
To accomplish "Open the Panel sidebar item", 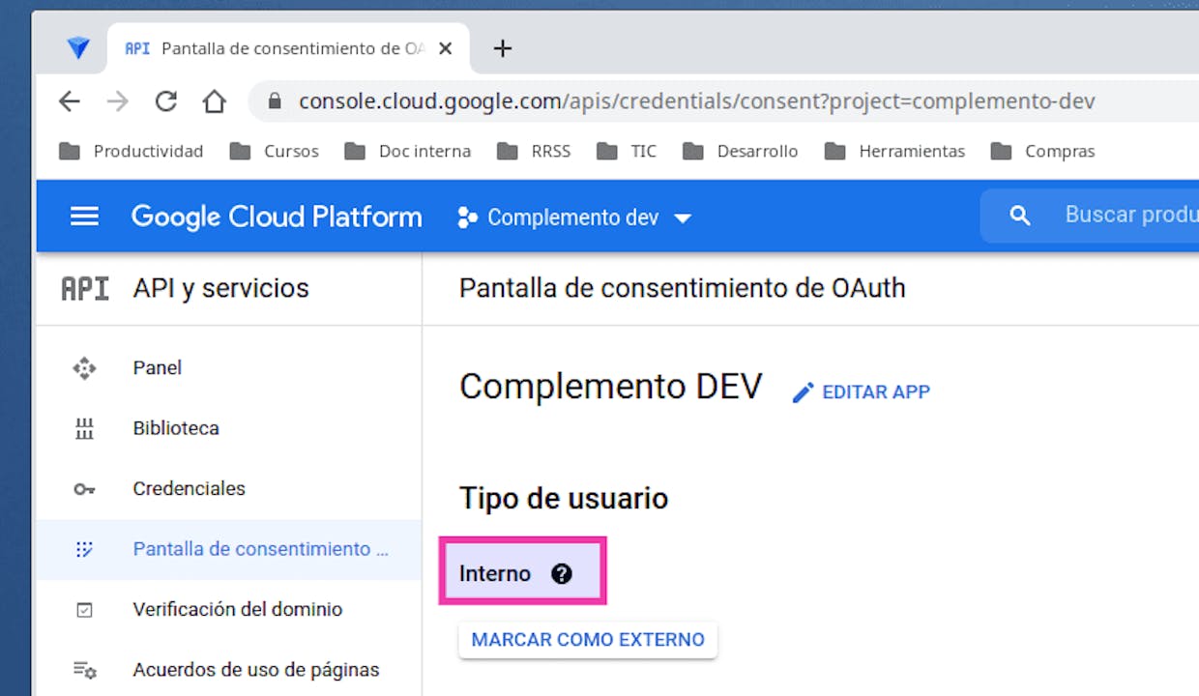I will click(x=229, y=368).
